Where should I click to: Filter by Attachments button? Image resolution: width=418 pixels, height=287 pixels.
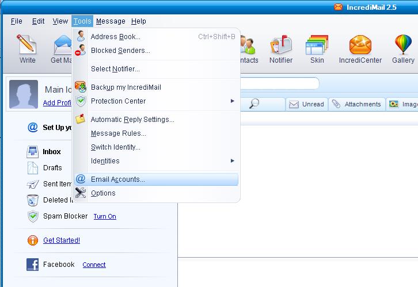357,104
